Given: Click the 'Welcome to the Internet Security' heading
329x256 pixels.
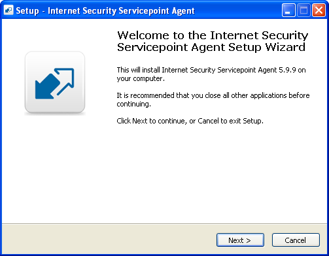Looking at the screenshot, I should pyautogui.click(x=213, y=35).
